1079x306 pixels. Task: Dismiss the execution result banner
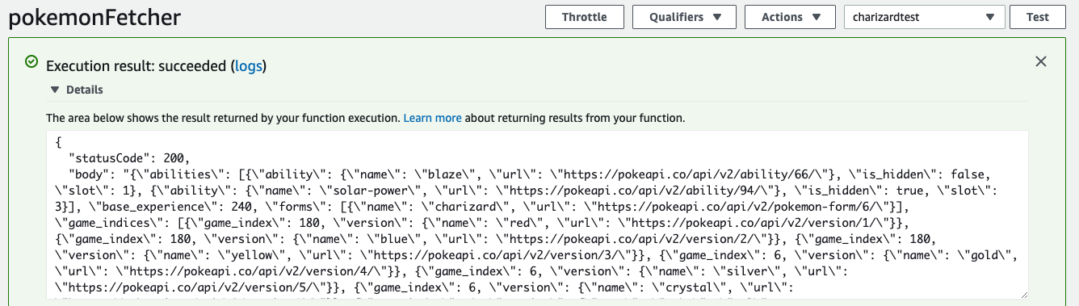1041,61
